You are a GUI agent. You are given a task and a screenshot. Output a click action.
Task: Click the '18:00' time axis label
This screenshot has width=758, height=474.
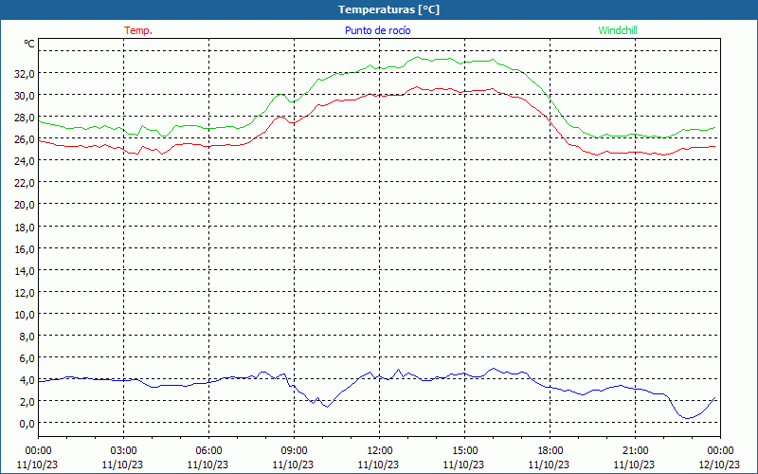[x=550, y=451]
